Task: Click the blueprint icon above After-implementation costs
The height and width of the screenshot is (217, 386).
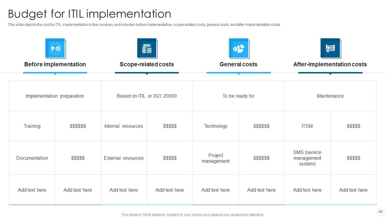Action: 330,48
